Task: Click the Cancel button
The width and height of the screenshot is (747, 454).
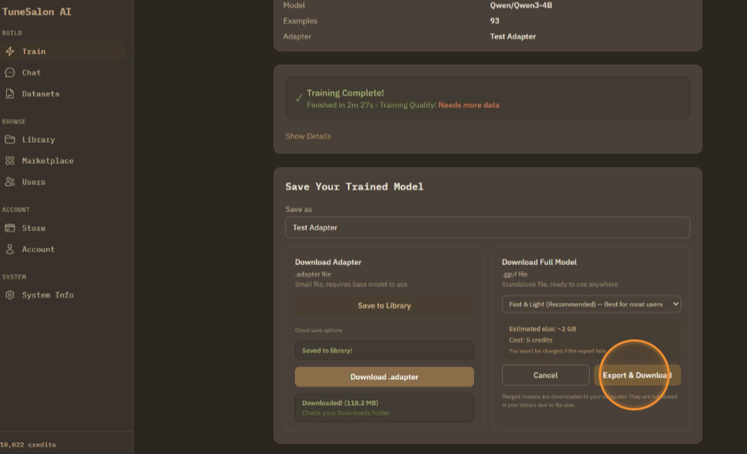Action: tap(545, 375)
